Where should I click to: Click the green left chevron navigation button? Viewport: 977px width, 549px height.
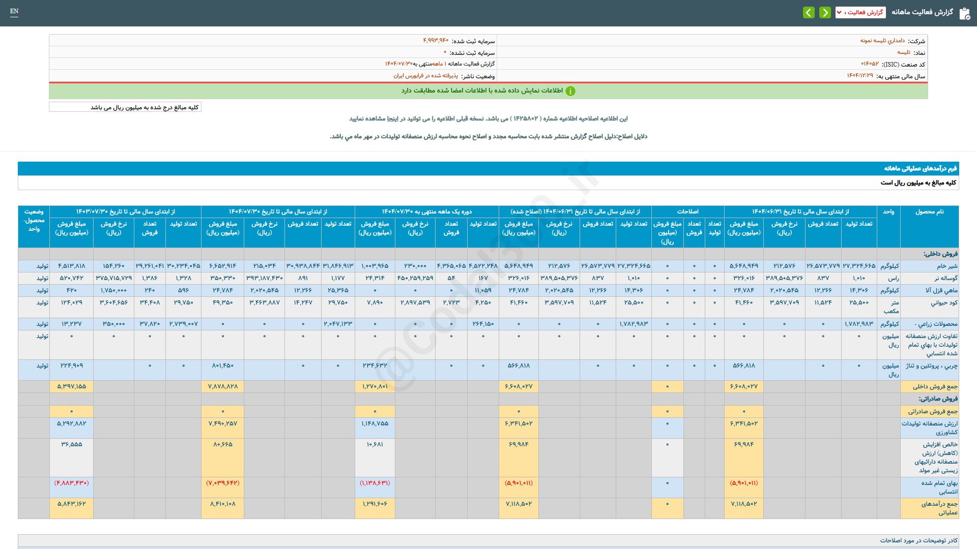(x=809, y=12)
